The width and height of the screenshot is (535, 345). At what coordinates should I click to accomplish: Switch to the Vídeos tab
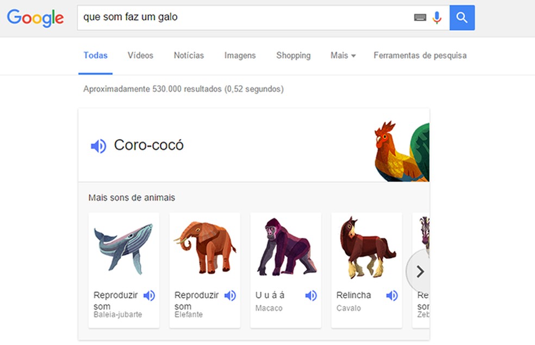[140, 56]
